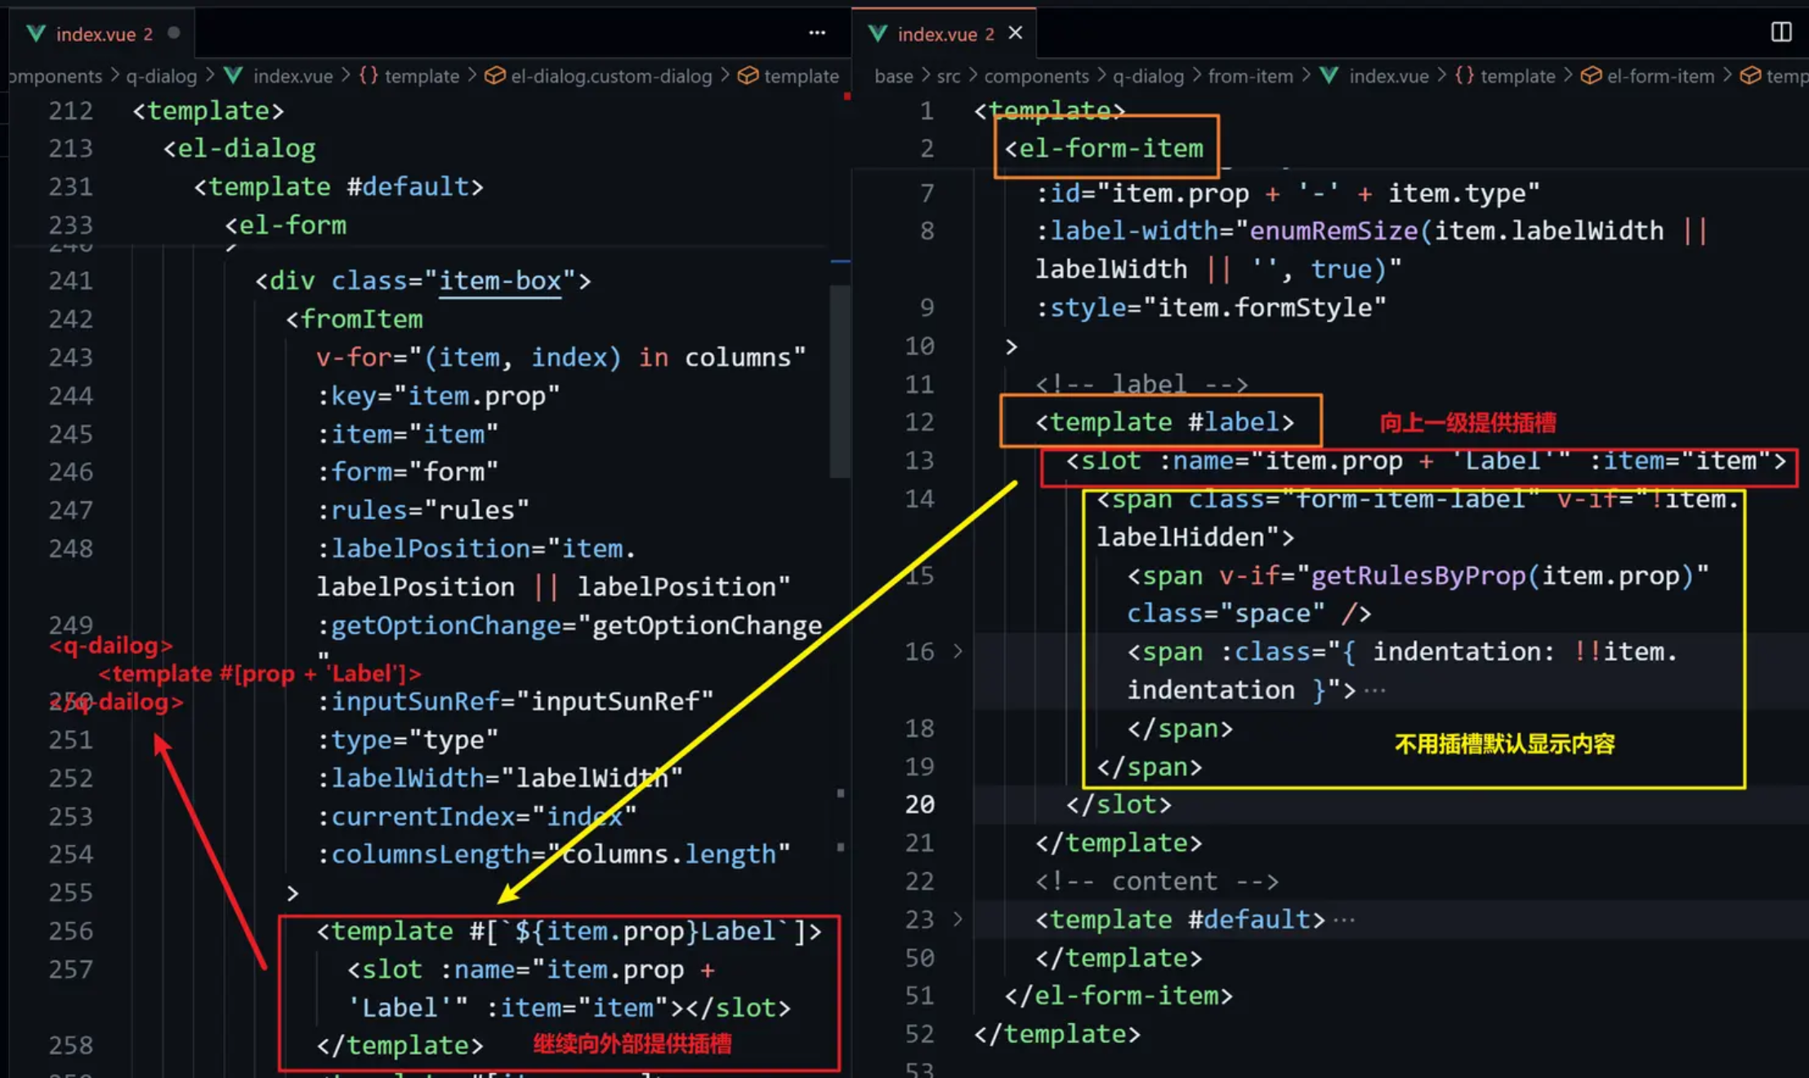Viewport: 1809px width, 1078px height.
Task: Click the Vue icon on right index.vue tab
Action: [878, 34]
